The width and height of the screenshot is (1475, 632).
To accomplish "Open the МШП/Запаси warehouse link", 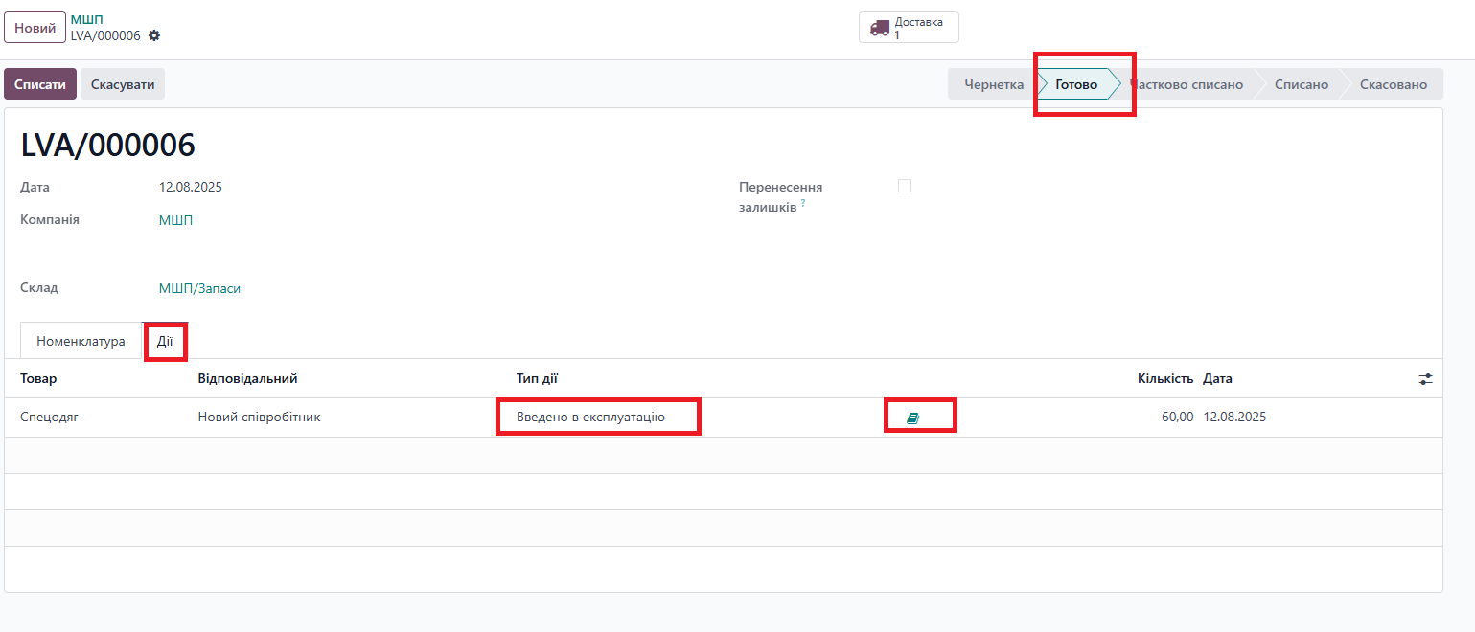I will coord(199,288).
